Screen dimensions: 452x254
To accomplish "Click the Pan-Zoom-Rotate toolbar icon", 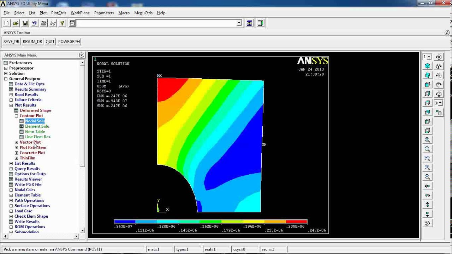I will pyautogui.click(x=34, y=23).
